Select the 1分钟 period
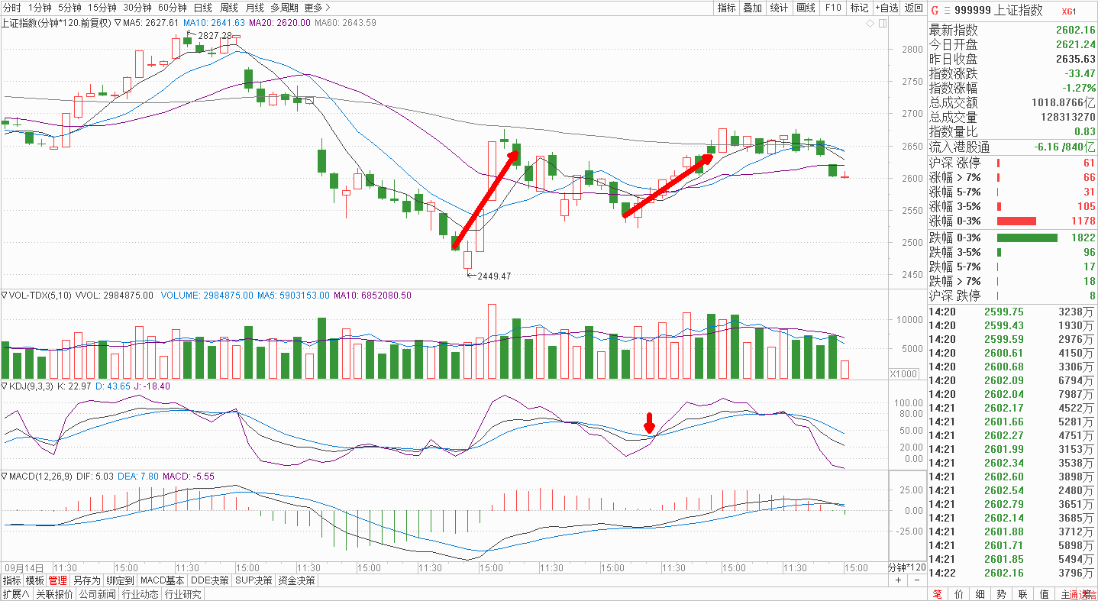 (40, 8)
